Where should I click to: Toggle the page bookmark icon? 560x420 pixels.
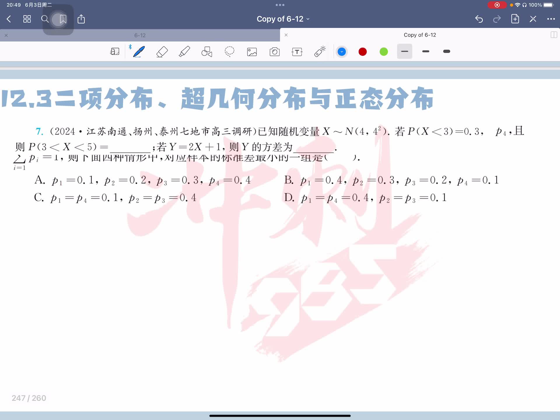coord(63,19)
